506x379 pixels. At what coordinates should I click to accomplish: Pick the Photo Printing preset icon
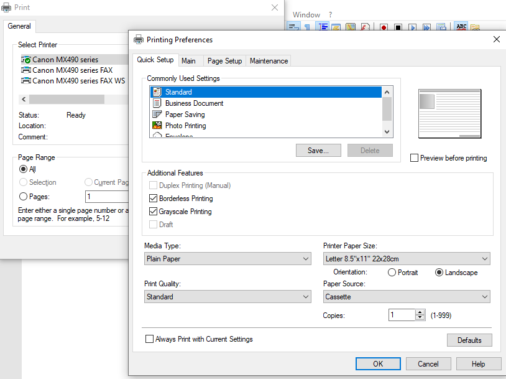pos(157,126)
